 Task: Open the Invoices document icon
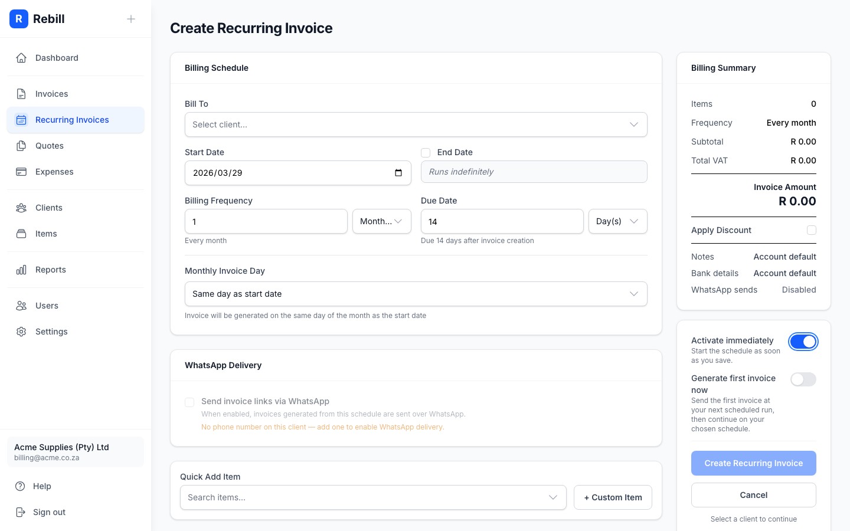click(x=21, y=93)
